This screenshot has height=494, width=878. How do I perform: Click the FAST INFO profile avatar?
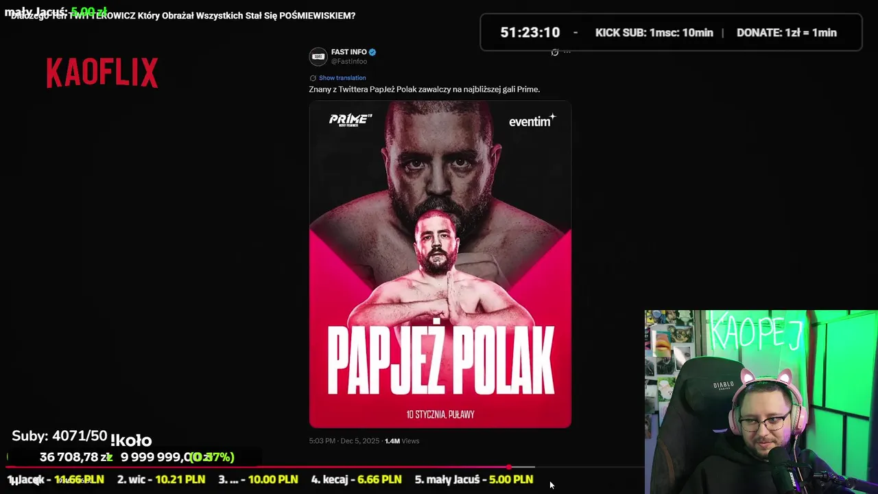click(x=318, y=56)
